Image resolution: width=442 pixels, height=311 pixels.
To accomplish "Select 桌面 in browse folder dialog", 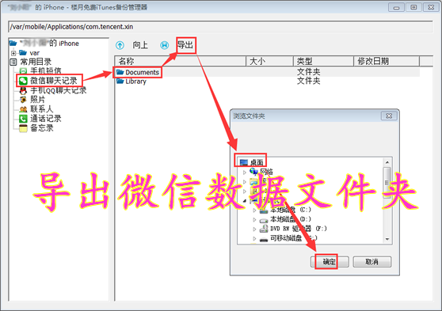I will coord(257,162).
